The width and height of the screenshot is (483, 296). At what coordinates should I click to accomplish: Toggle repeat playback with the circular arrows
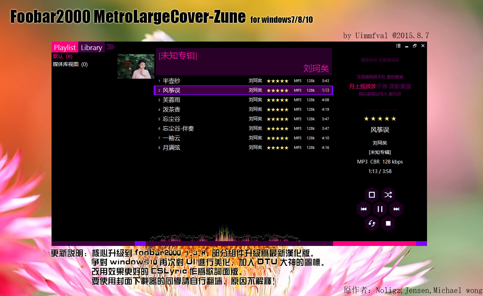click(x=372, y=223)
